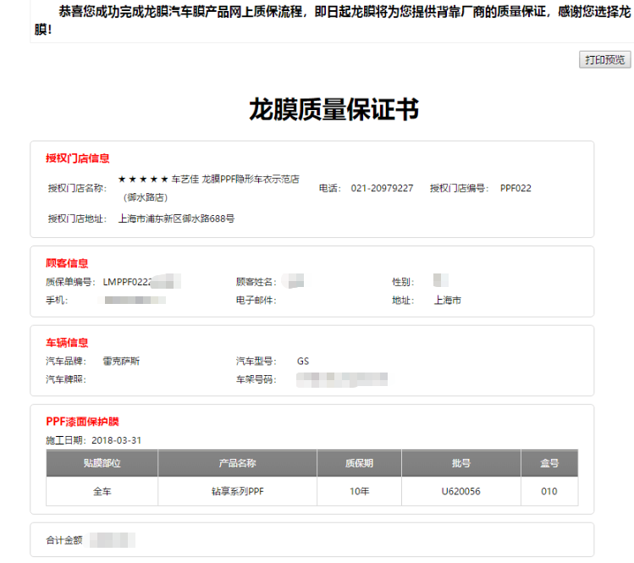Select the car brand 雷克萨斯
634x563 pixels.
click(121, 362)
